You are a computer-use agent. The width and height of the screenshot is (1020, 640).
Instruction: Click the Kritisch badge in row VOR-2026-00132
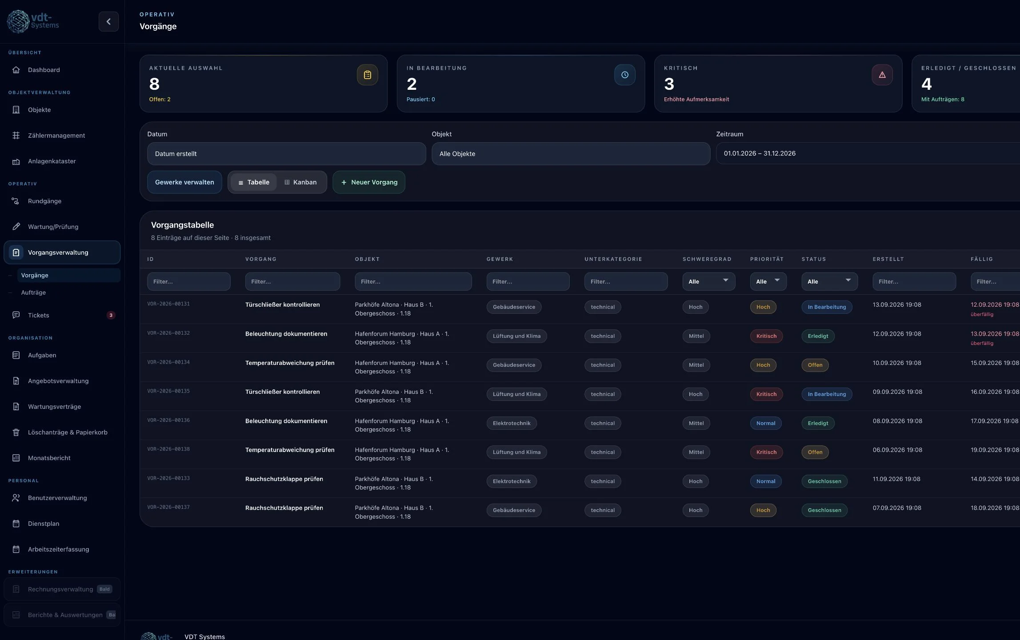[766, 336]
